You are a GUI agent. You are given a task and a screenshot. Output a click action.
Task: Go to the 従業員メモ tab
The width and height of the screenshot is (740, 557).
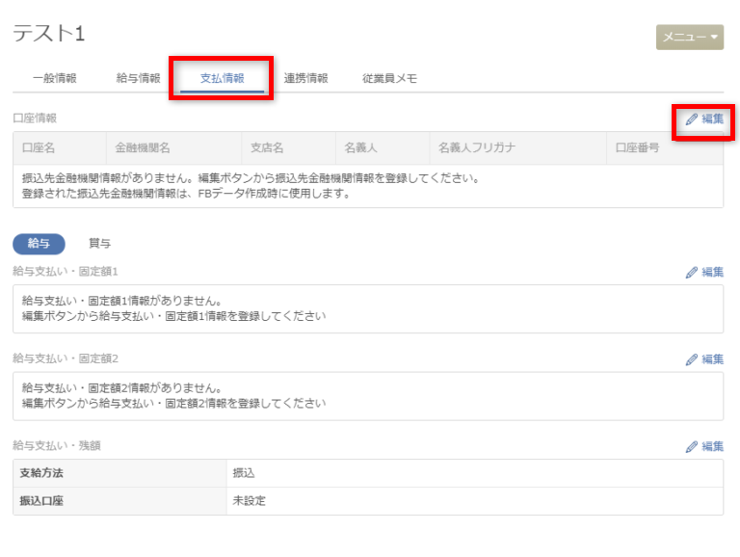[389, 79]
